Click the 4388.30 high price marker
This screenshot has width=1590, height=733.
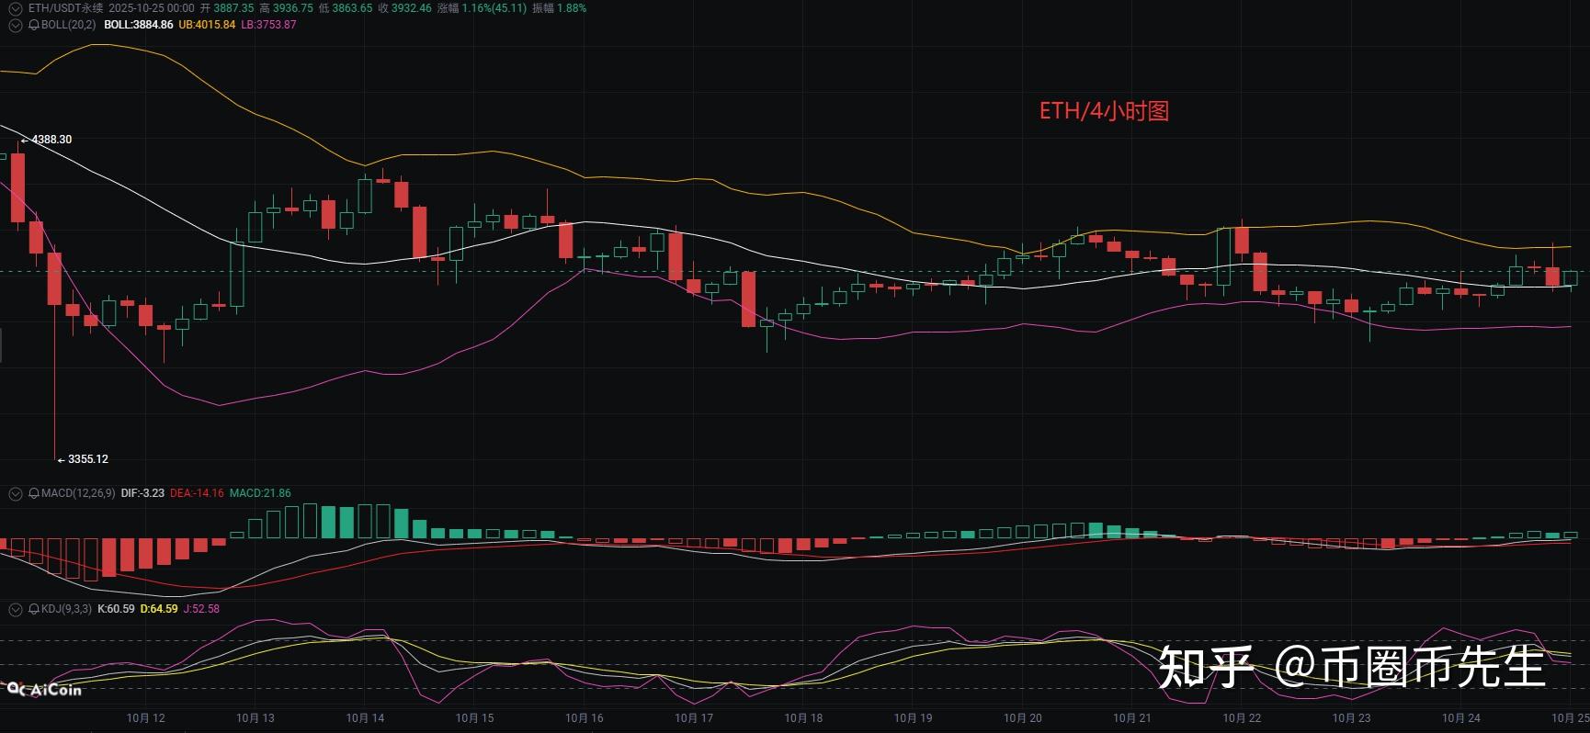(51, 140)
